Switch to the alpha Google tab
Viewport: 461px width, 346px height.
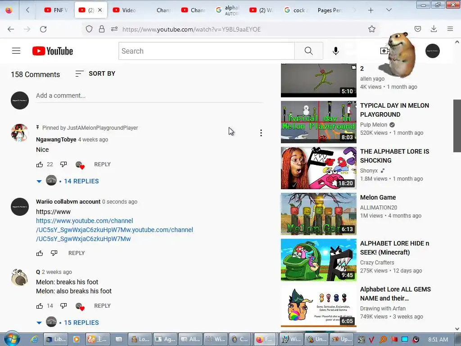coord(227,10)
